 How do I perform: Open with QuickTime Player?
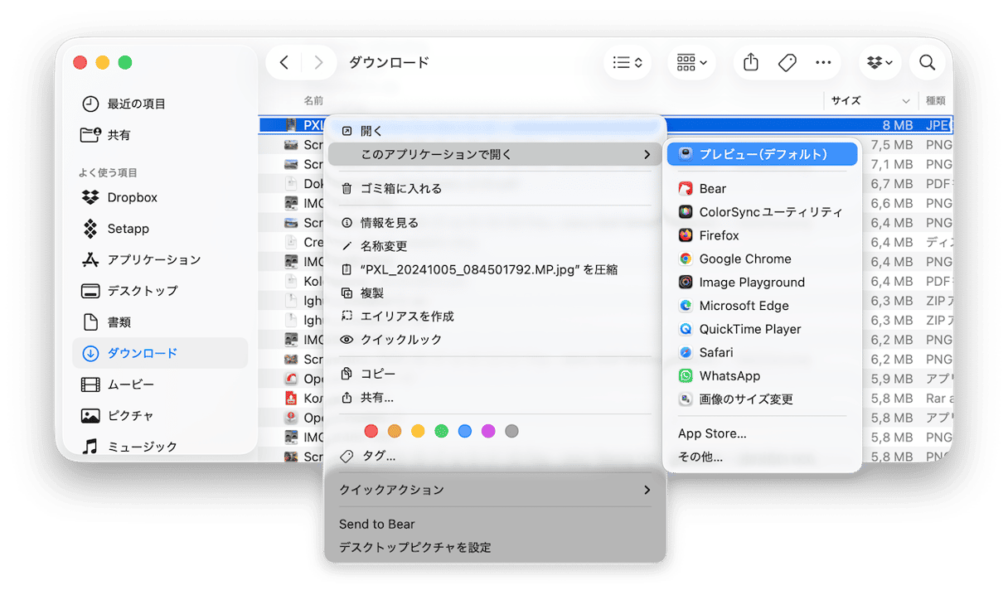point(762,329)
